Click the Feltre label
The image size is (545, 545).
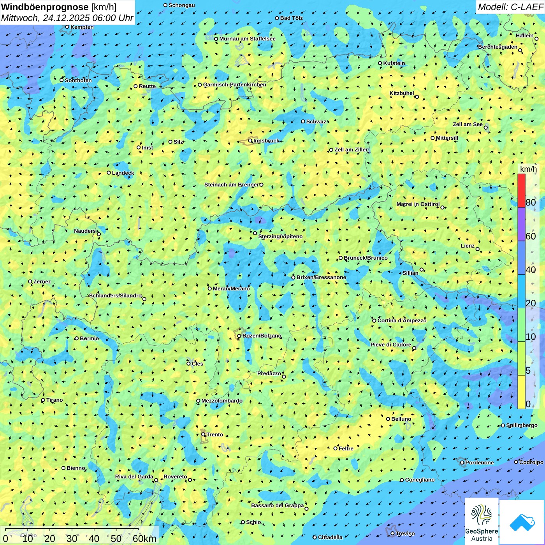[346, 448]
